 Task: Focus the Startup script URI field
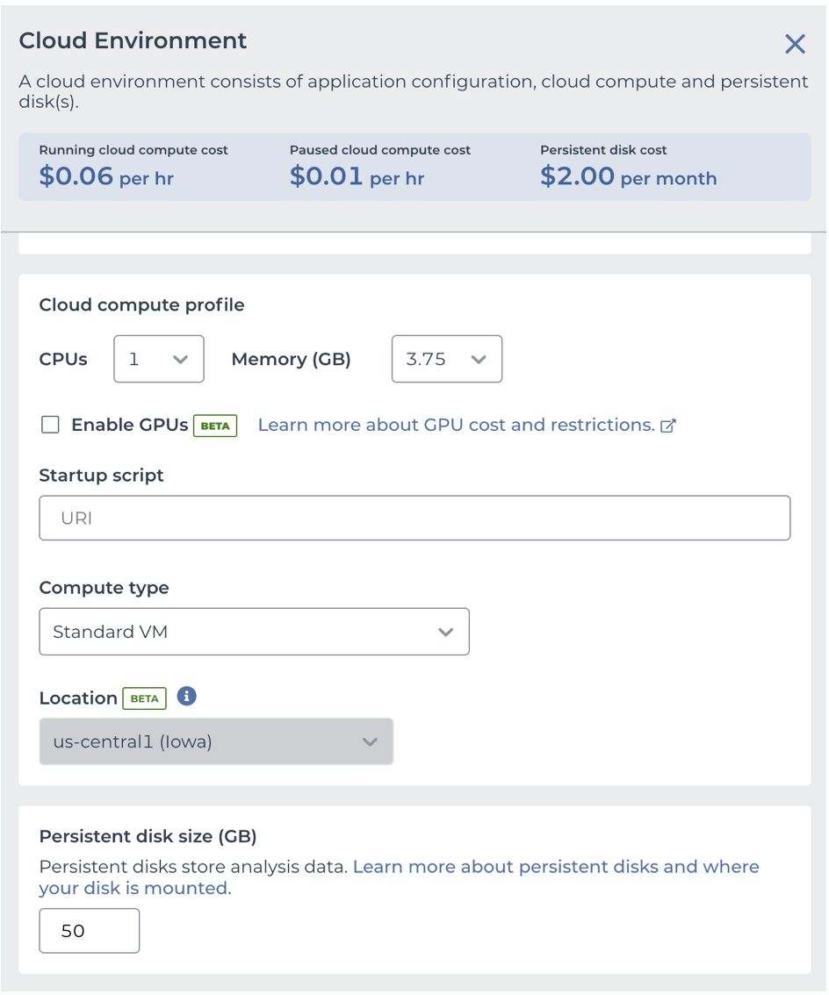pyautogui.click(x=414, y=518)
